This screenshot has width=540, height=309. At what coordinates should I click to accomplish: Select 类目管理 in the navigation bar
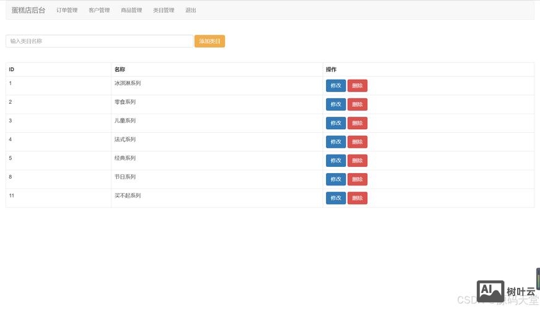(x=163, y=11)
